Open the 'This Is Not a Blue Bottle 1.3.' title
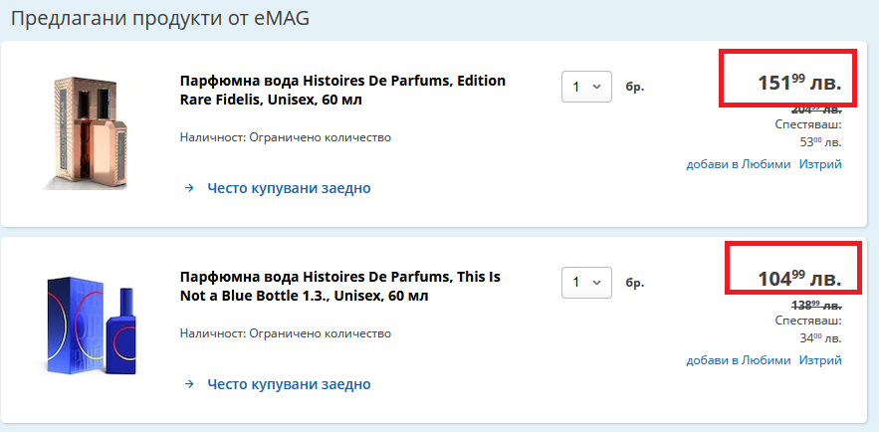This screenshot has width=879, height=432. pyautogui.click(x=342, y=286)
